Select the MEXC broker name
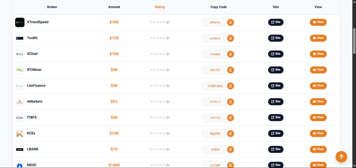The width and height of the screenshot is (356, 168). 32,165
